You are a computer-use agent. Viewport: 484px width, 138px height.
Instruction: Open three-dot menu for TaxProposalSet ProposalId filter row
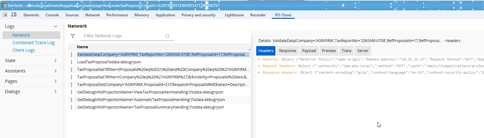tap(72, 70)
